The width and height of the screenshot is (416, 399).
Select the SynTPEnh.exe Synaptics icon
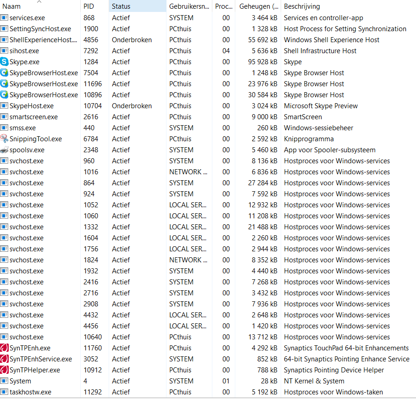point(4,348)
